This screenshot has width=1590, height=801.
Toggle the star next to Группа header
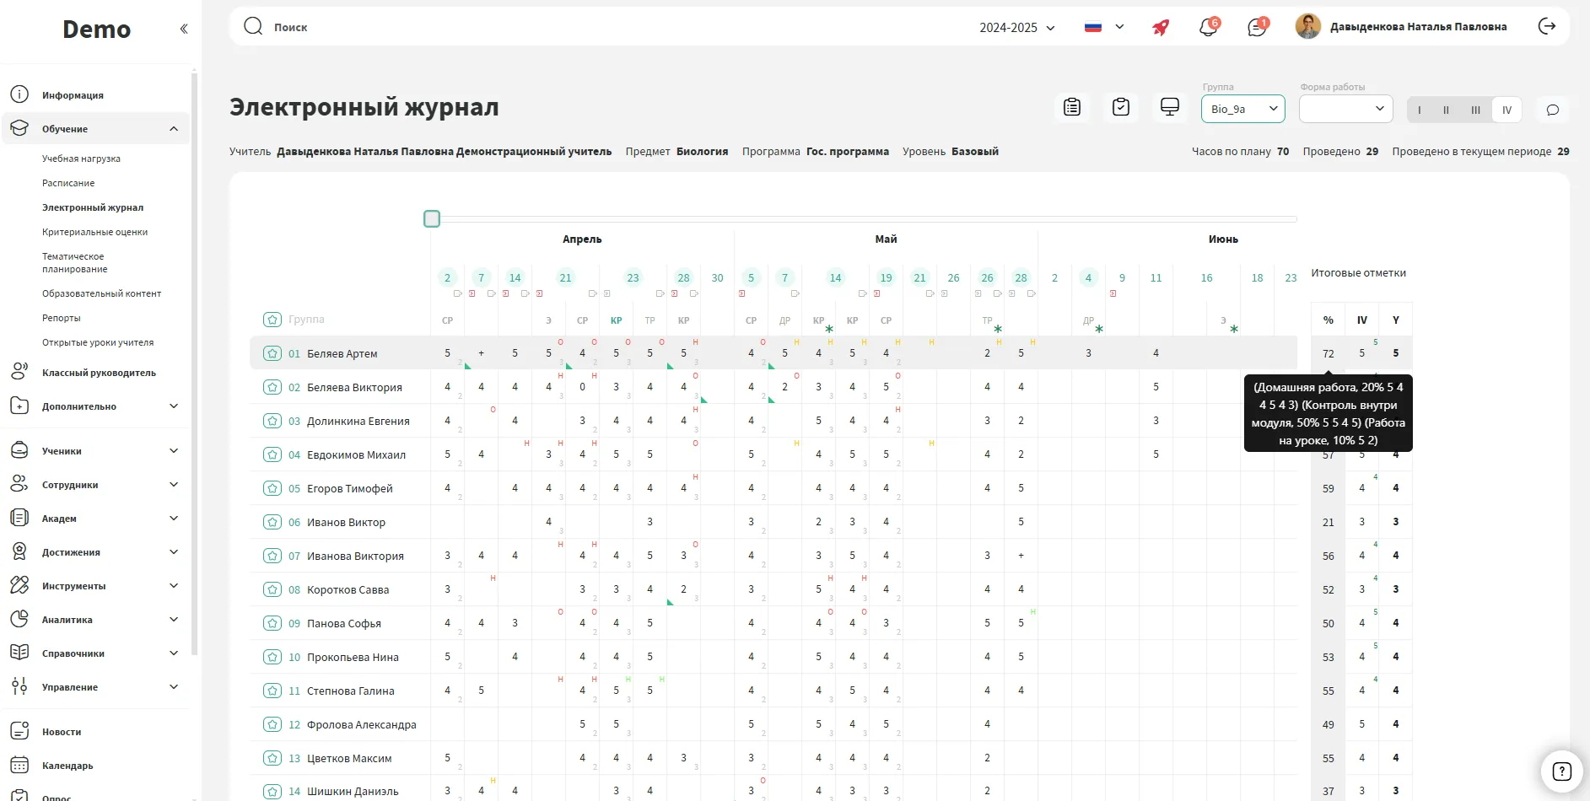[x=272, y=320]
